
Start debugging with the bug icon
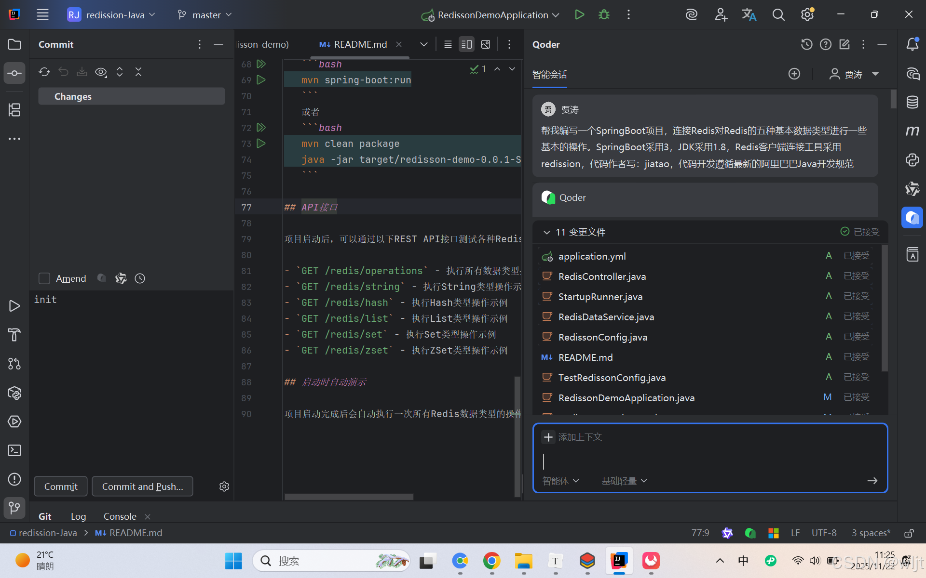tap(603, 14)
